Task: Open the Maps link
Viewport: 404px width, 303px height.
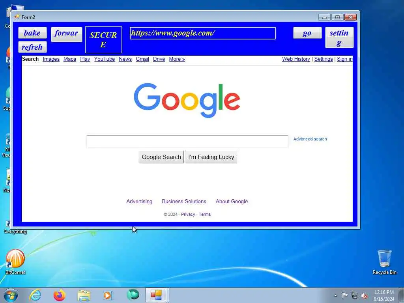Action: coord(70,59)
